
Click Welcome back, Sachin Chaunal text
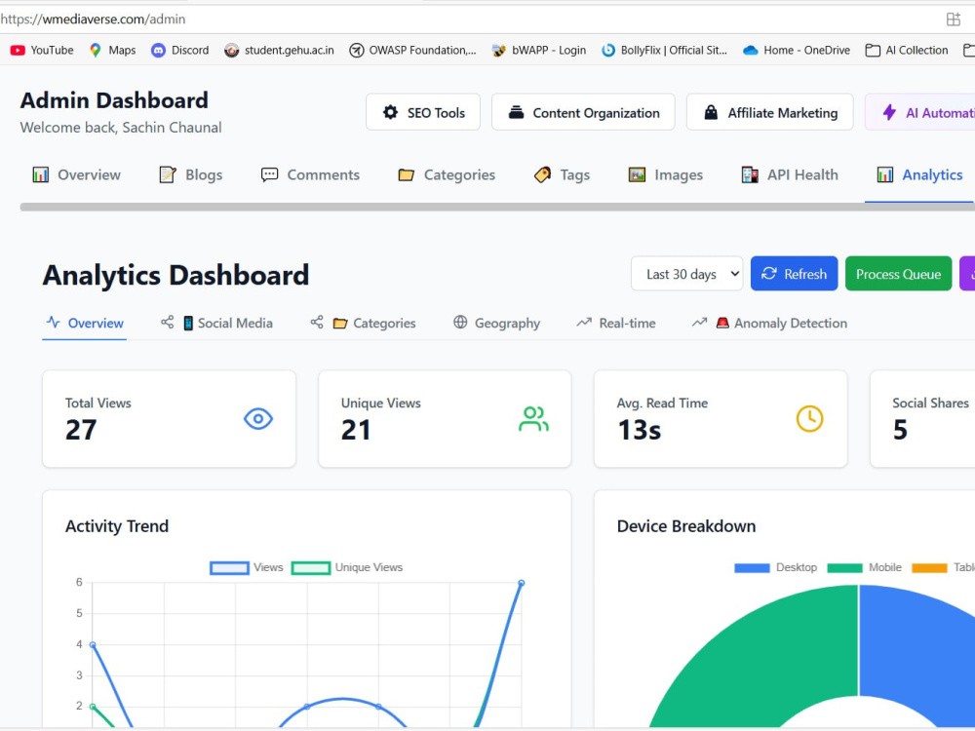121,128
